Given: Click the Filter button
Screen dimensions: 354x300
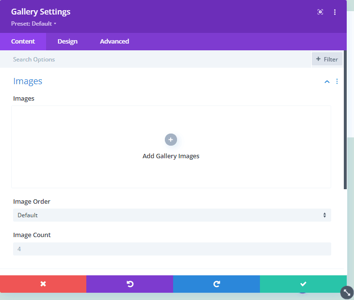Looking at the screenshot, I should pyautogui.click(x=327, y=59).
